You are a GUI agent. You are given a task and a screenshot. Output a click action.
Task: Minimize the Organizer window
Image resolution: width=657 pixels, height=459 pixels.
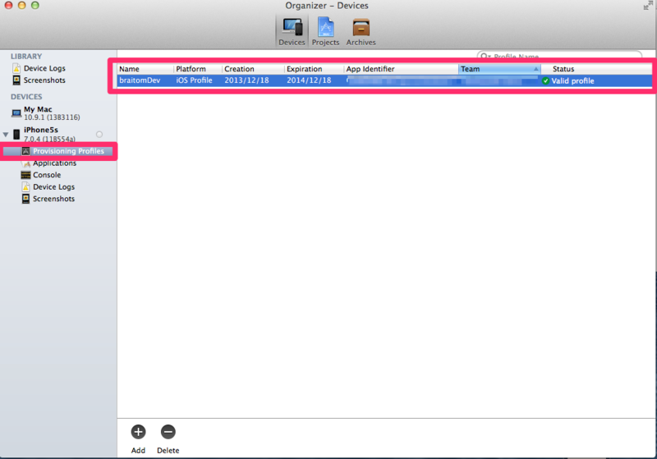22,6
